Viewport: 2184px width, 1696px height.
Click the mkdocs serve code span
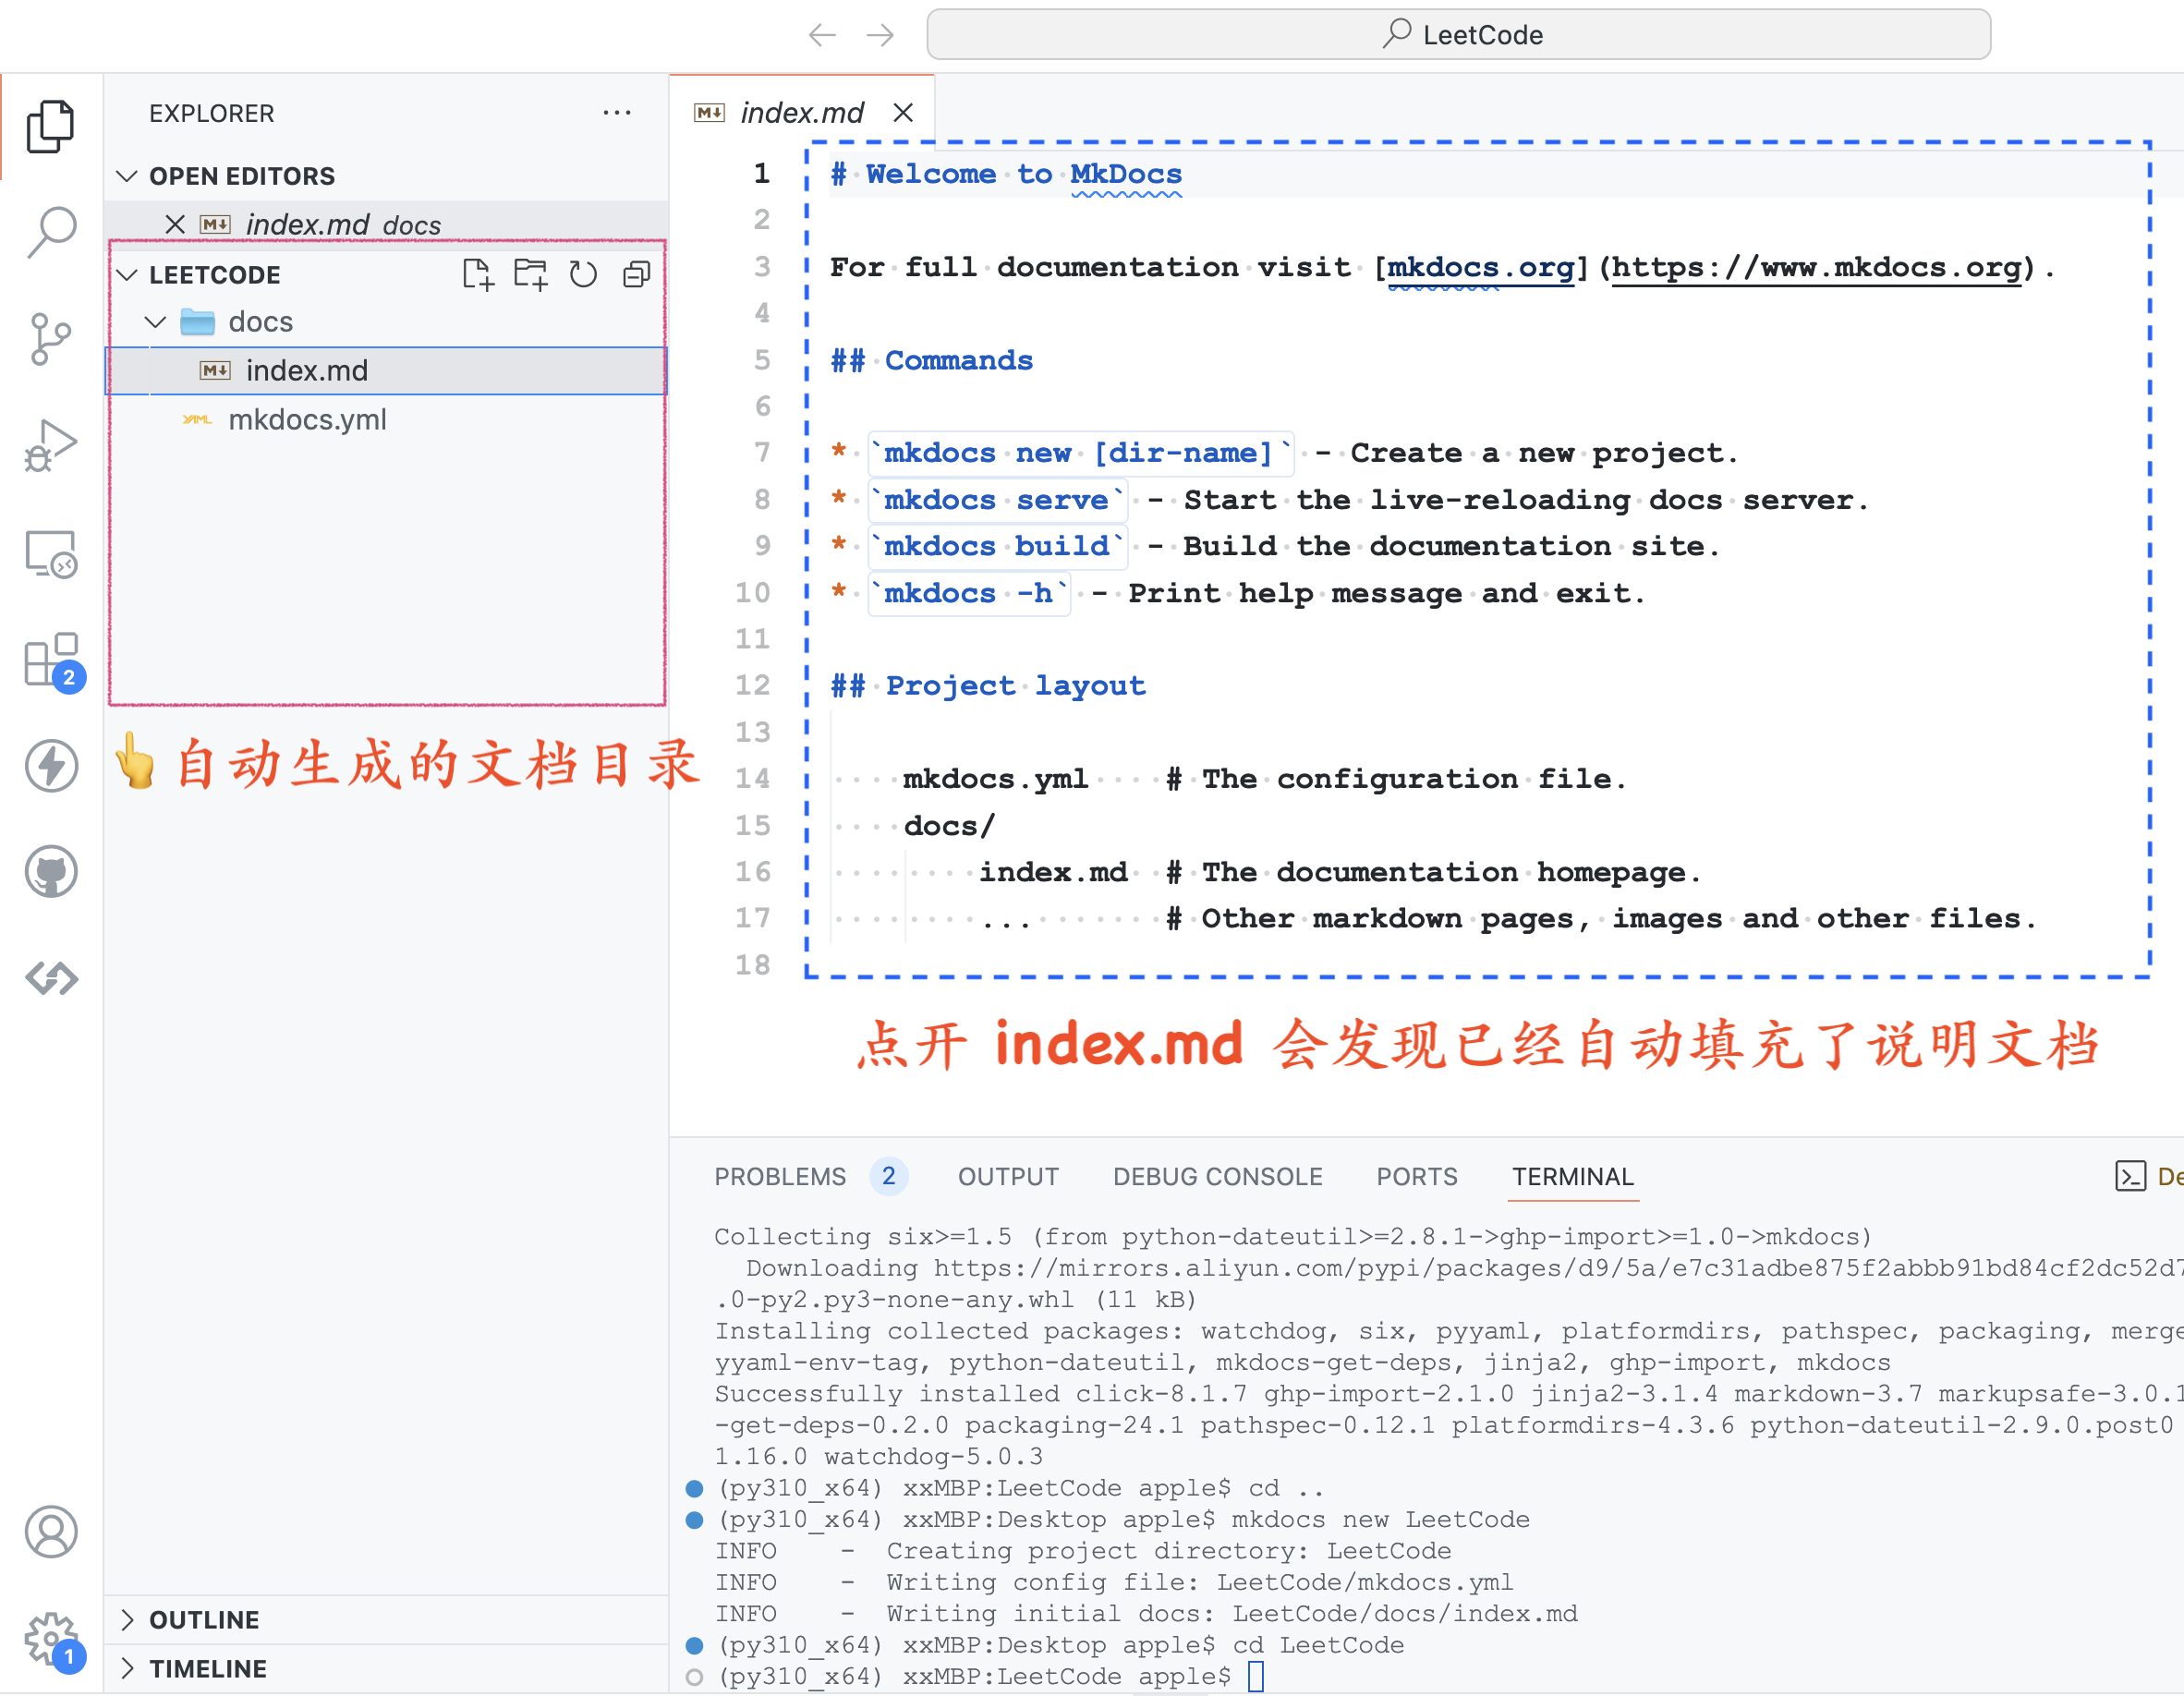point(997,499)
